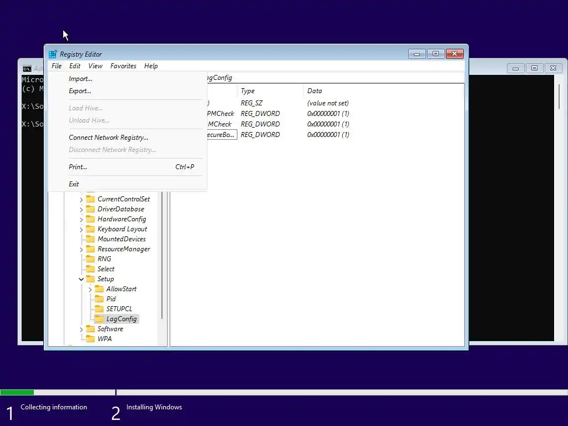Select the value ending in PMCheck
This screenshot has width=568, height=426.
coord(221,113)
